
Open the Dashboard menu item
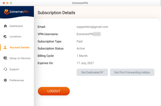pos(16,26)
